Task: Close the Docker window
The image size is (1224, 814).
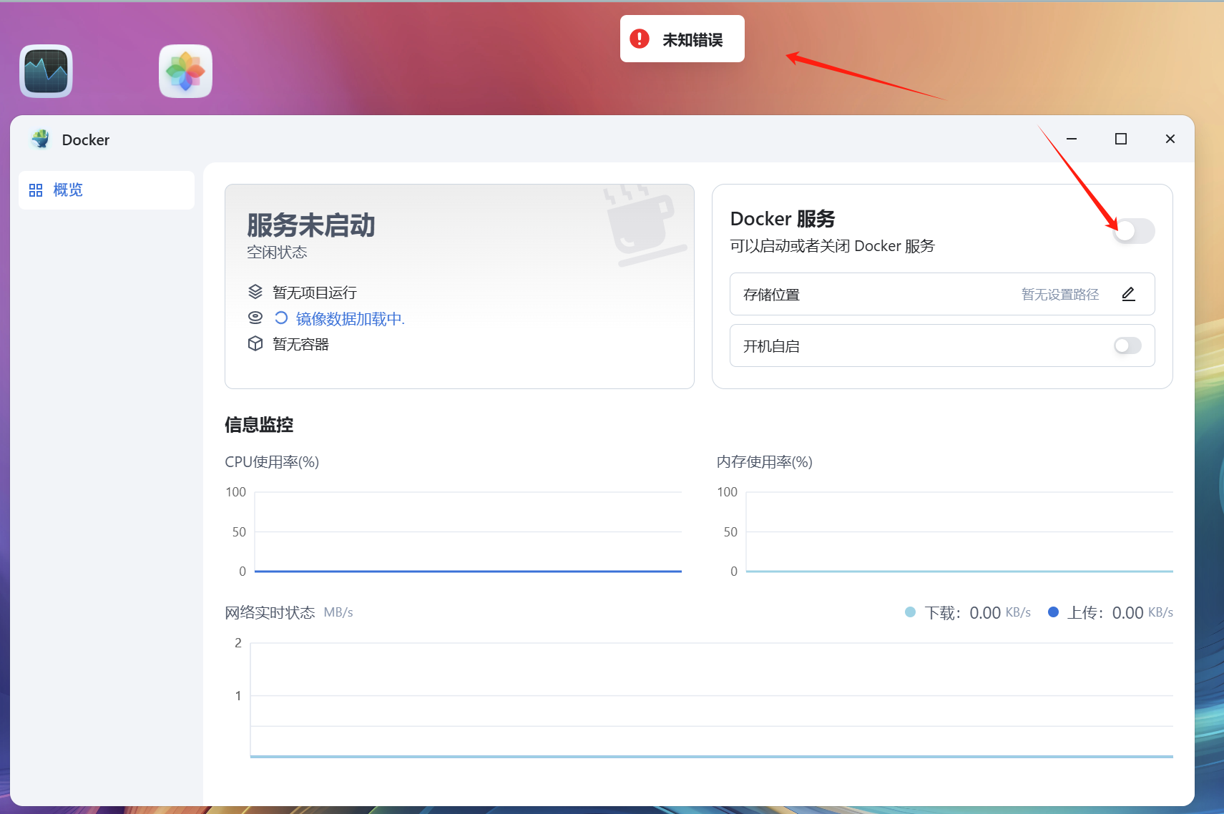Action: click(1170, 139)
